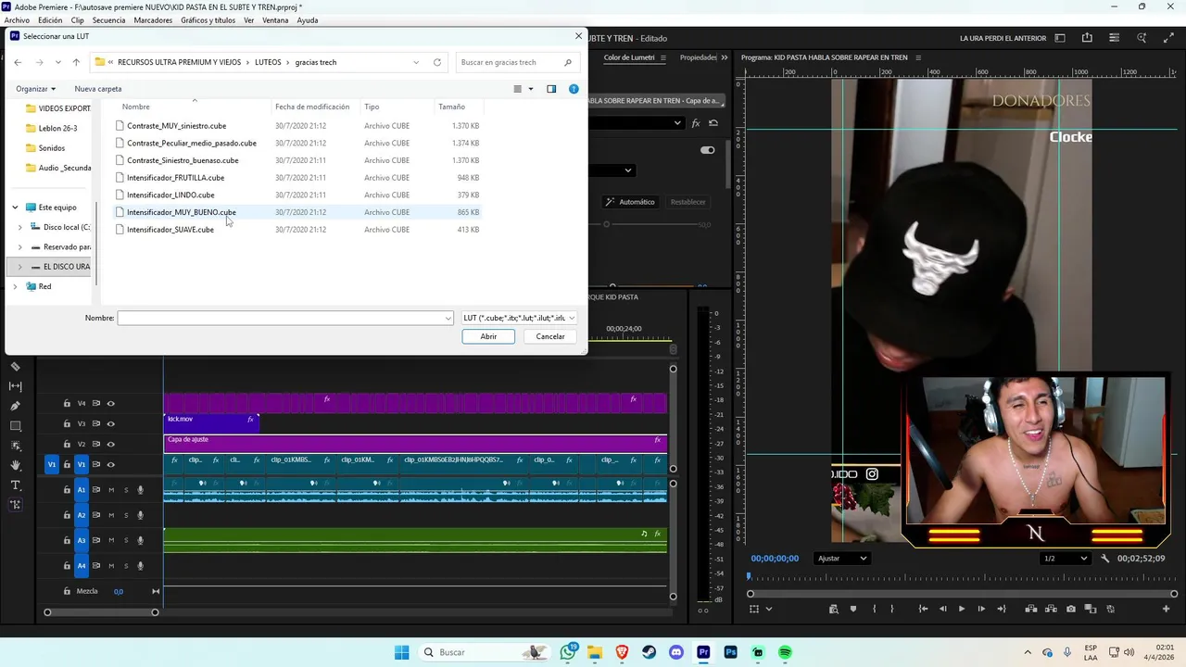Screen dimensions: 1186x667
Task: Open Organizar dropdown in dialog
Action: pyautogui.click(x=36, y=89)
